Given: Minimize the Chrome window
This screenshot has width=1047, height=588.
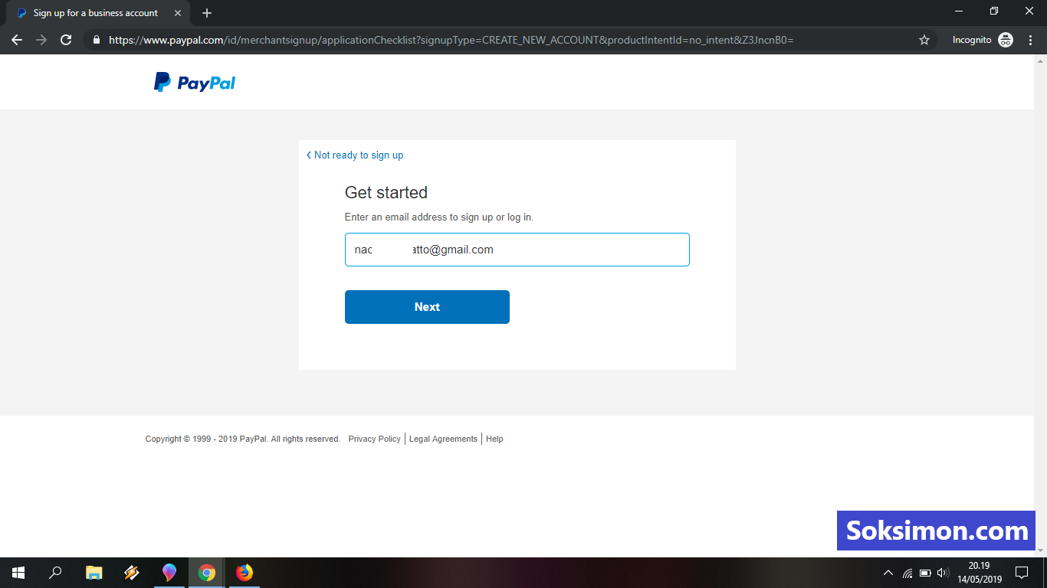Looking at the screenshot, I should [959, 11].
